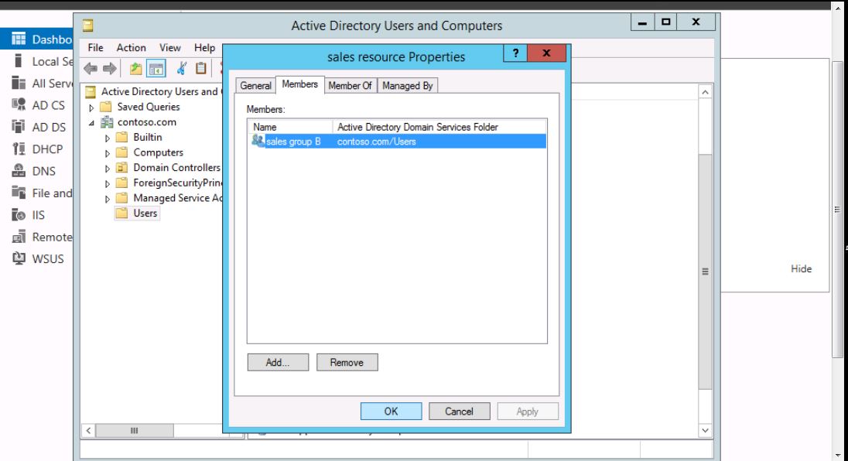Screen dimensions: 848x461
Task: Expand the ForeignSecurityPrincipals container
Action: coord(107,184)
